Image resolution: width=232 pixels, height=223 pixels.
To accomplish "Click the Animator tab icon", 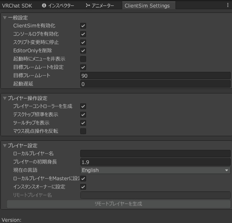I will coord(88,5).
